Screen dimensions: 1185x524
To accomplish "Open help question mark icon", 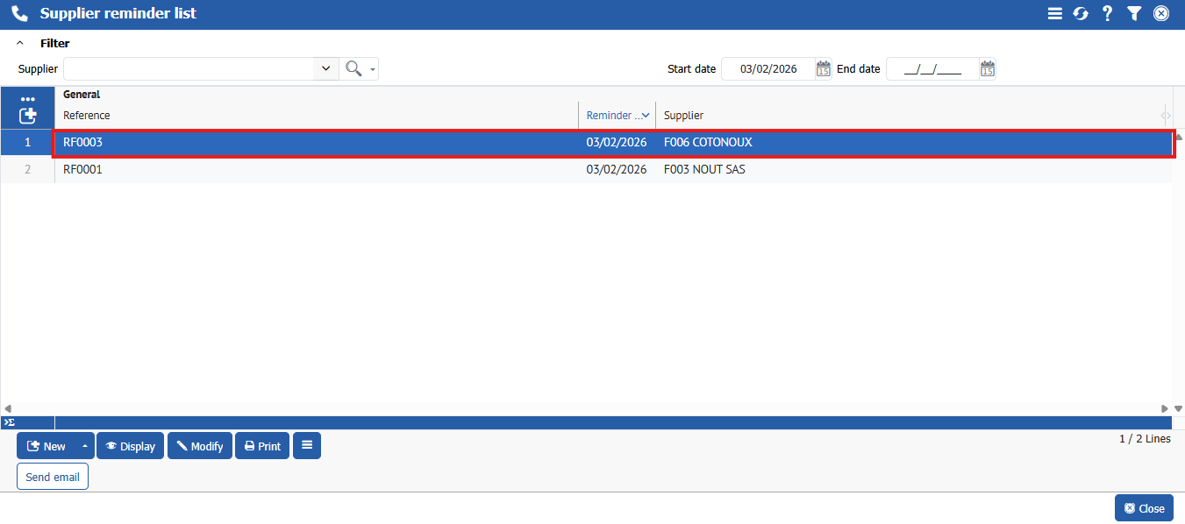I will pos(1107,14).
